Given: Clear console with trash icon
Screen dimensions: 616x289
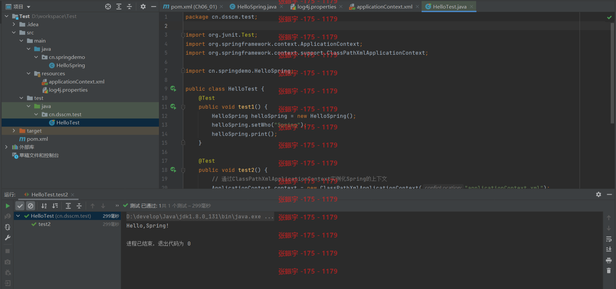Looking at the screenshot, I should [x=609, y=271].
